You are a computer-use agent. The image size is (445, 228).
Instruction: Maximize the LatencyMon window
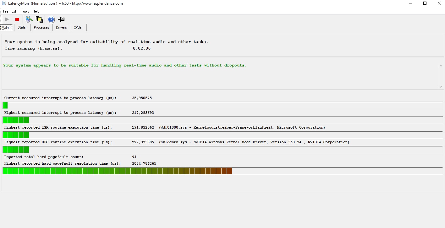(x=425, y=3)
